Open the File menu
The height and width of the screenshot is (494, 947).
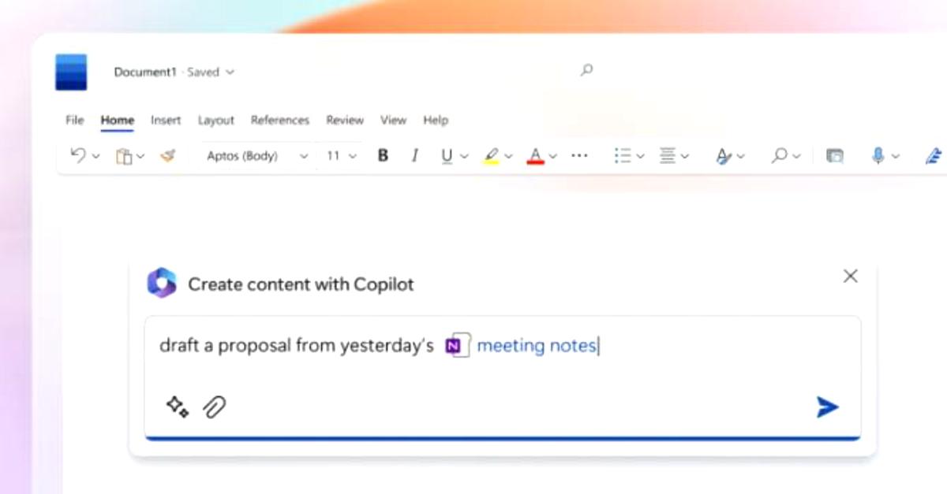click(74, 120)
